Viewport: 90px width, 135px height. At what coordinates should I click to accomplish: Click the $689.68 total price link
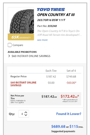point(58,126)
